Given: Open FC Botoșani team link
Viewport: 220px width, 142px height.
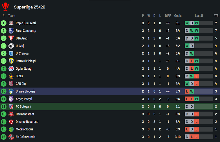Looking at the screenshot, I should (x=23, y=106).
